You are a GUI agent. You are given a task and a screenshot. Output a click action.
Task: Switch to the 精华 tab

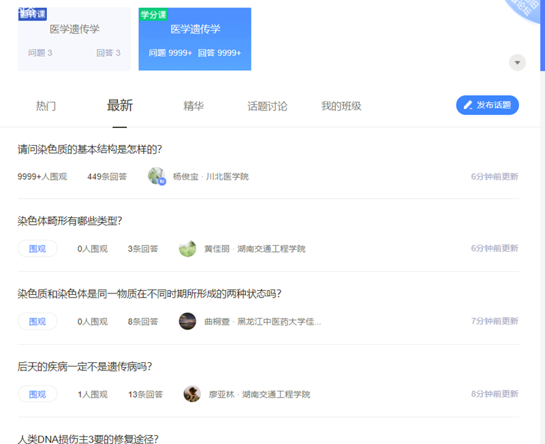194,106
